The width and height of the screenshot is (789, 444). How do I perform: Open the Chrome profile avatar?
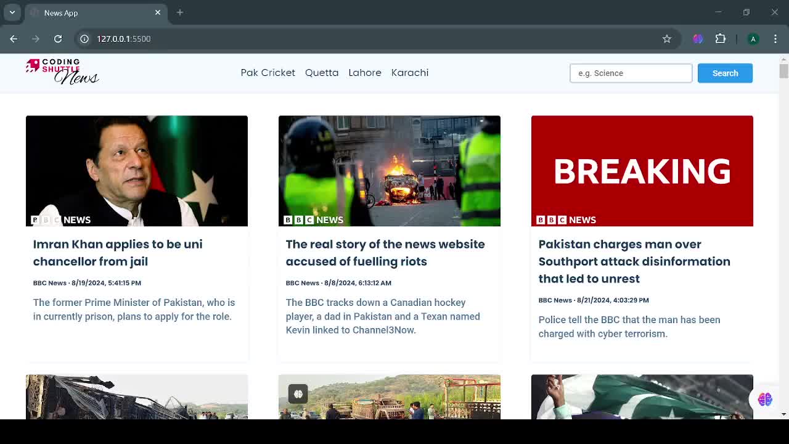click(753, 39)
